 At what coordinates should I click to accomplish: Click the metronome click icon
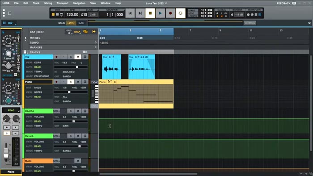(82, 15)
